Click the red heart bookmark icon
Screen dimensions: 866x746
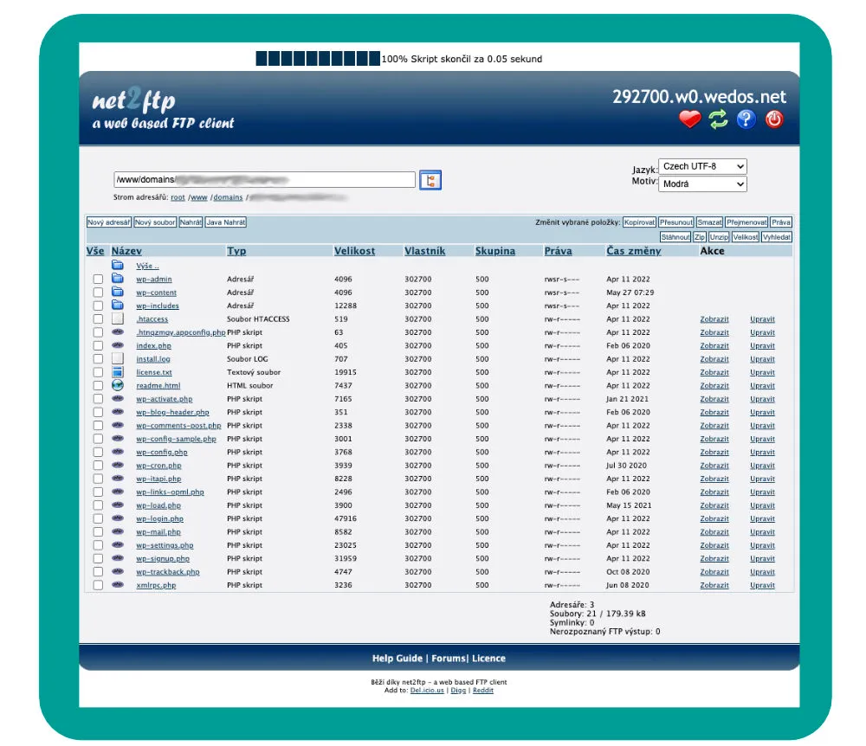pyautogui.click(x=690, y=119)
